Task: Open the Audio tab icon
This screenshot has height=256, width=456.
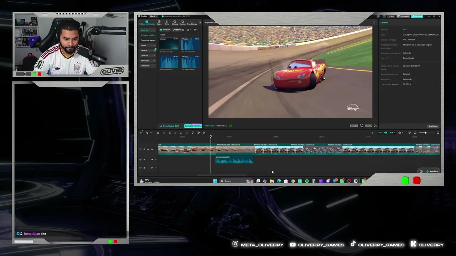Action: pyautogui.click(x=159, y=22)
